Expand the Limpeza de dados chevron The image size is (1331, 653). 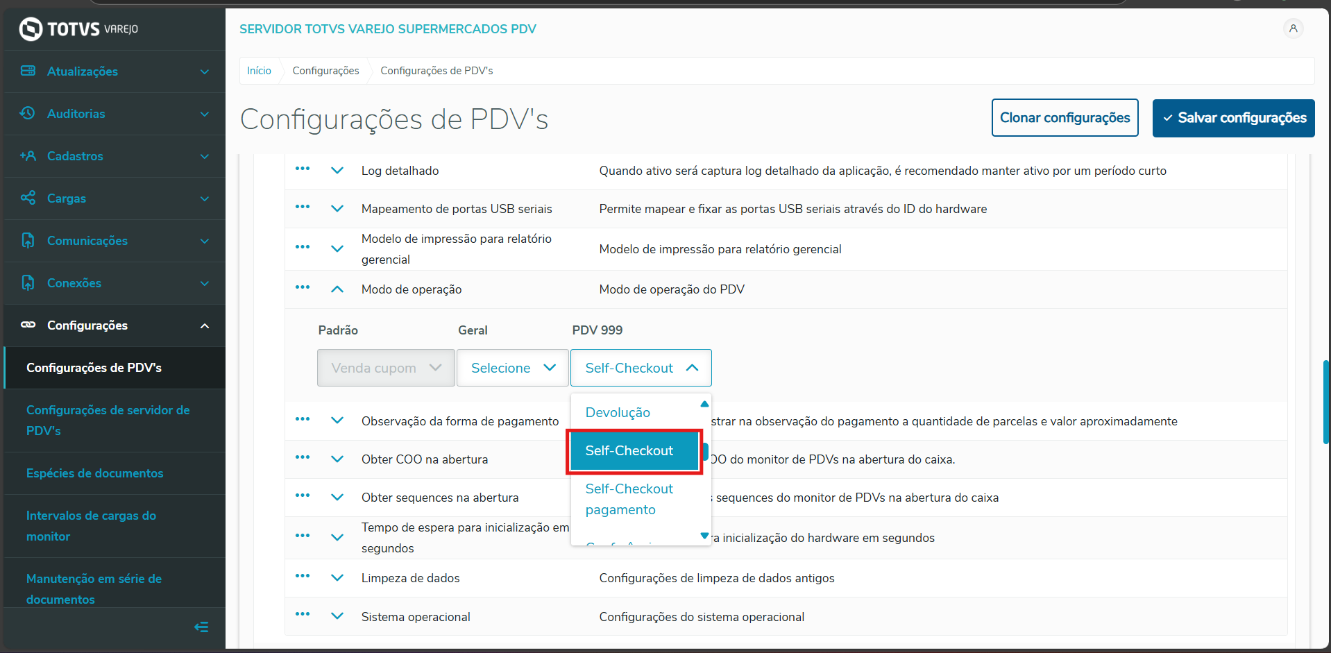coord(337,578)
